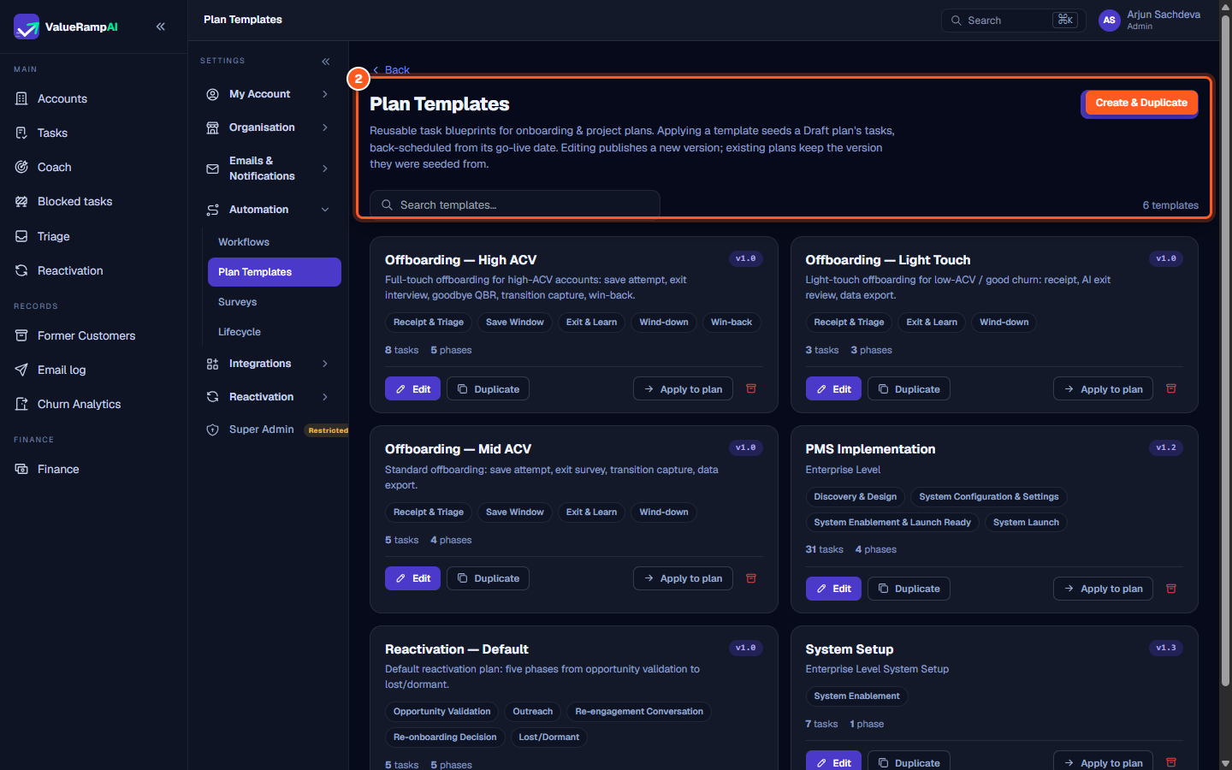The image size is (1232, 770).
Task: Expand Reactivation settings chevron
Action: 325,397
